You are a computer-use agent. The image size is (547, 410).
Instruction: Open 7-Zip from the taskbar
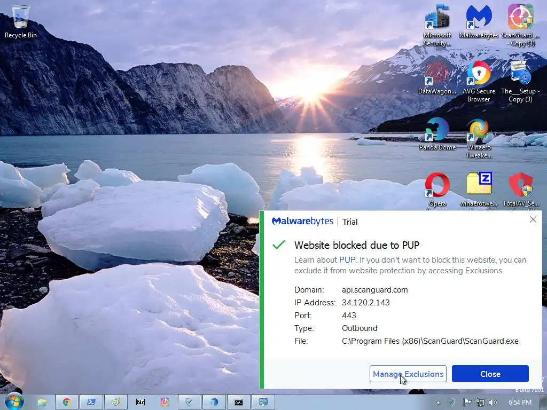[140, 403]
